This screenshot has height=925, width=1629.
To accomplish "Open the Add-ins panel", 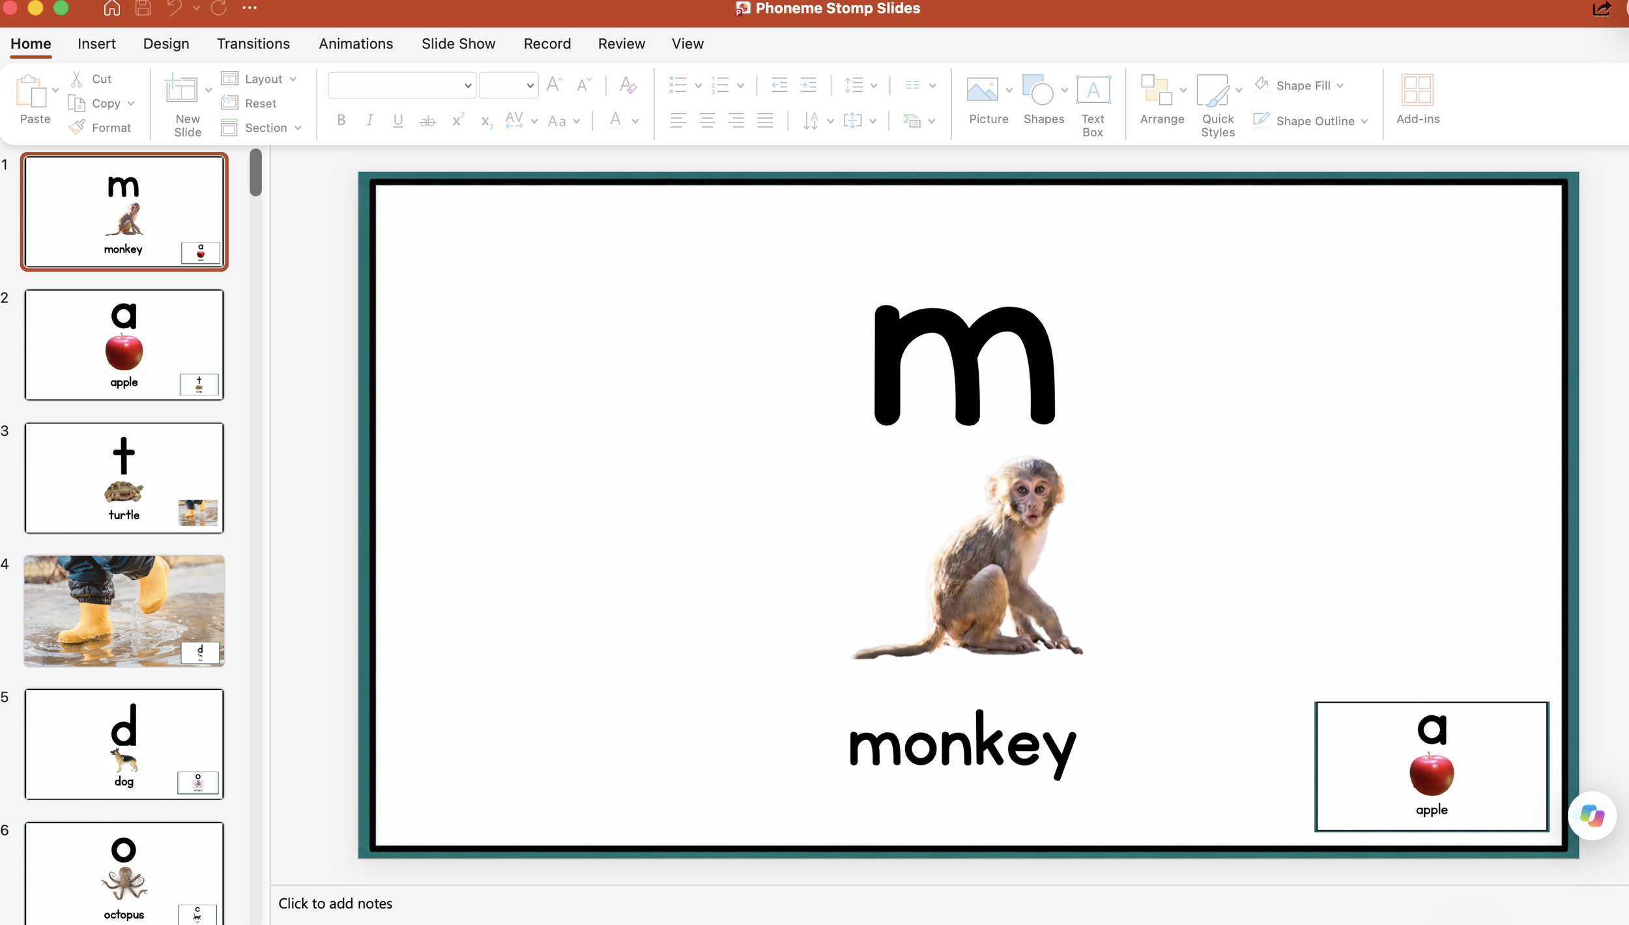I will (1418, 90).
